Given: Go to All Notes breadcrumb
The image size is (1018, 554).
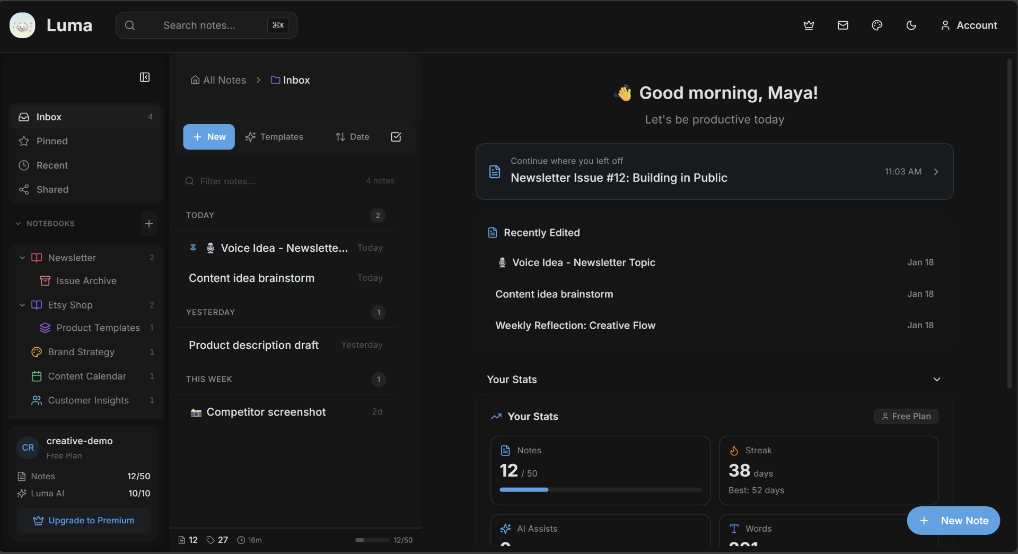Looking at the screenshot, I should [x=218, y=80].
